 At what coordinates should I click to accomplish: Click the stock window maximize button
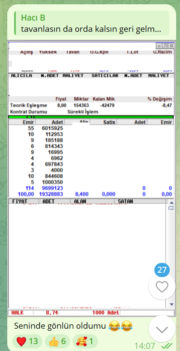tap(165, 46)
